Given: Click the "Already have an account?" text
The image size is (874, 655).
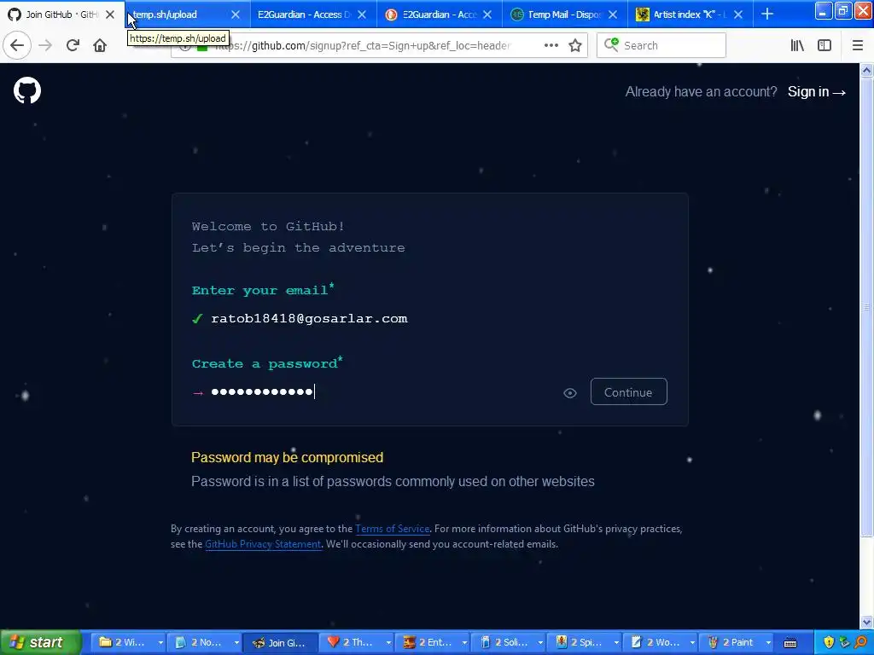Looking at the screenshot, I should (x=702, y=92).
